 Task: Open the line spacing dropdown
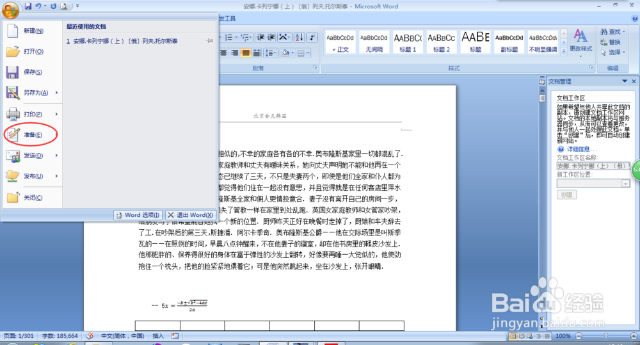click(x=271, y=52)
